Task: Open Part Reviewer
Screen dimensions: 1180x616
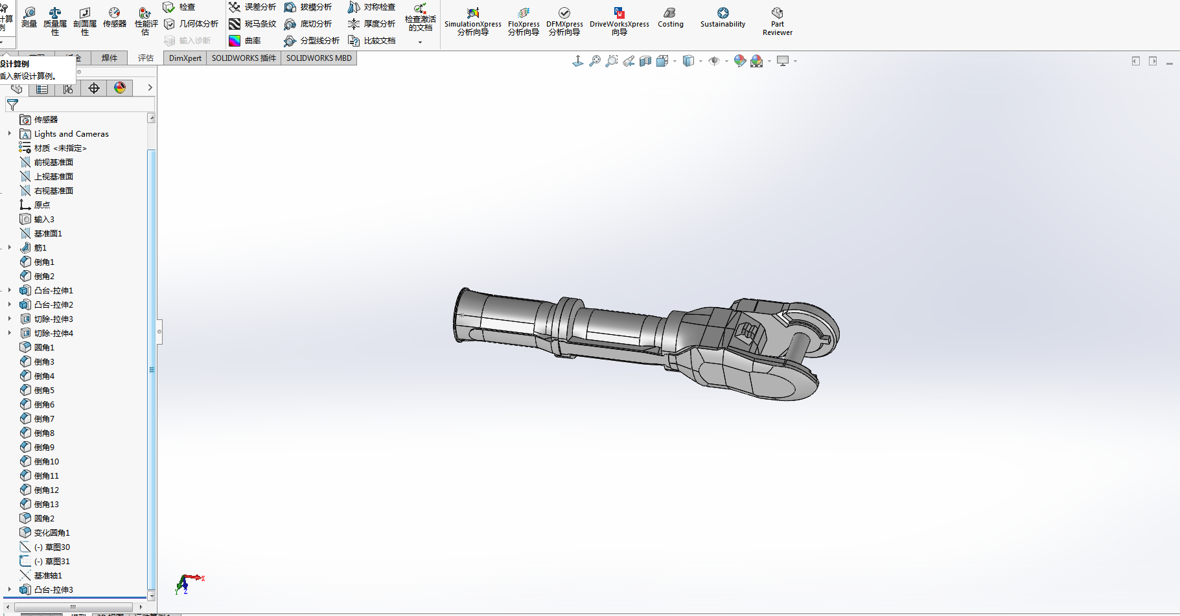Action: [x=778, y=21]
